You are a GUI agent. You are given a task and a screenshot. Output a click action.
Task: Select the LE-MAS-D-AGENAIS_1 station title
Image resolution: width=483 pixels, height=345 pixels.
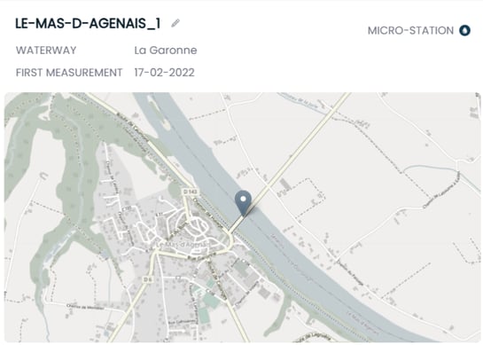point(88,23)
